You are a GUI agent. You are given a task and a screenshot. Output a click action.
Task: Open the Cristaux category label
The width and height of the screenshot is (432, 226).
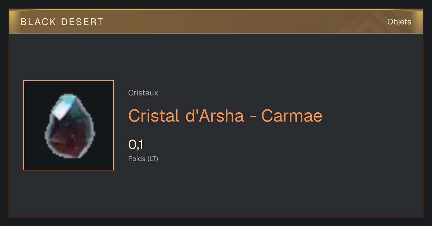tap(143, 93)
